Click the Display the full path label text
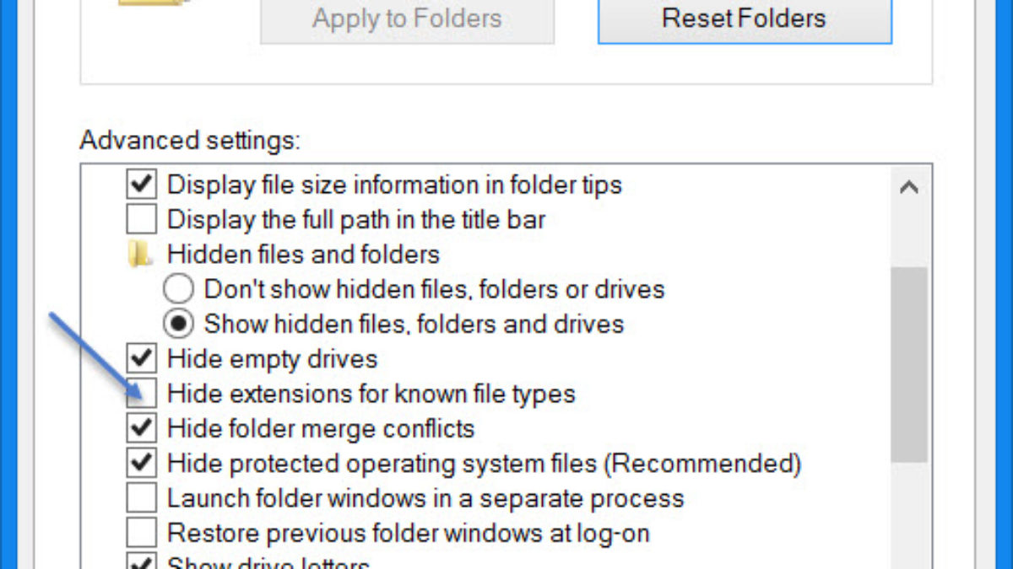 pos(356,220)
